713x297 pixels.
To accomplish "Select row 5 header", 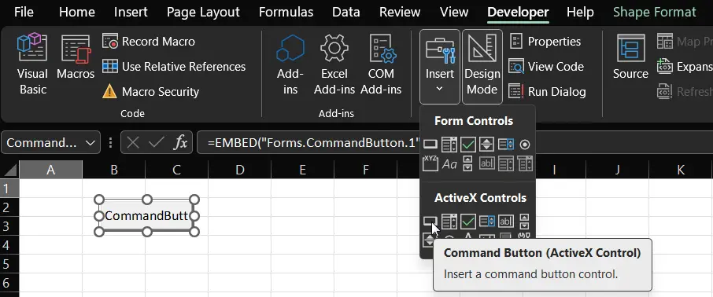I will 9,263.
